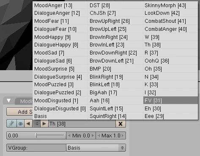Choose LookDown [42] entry
This screenshot has width=200, height=156.
(x=170, y=13)
